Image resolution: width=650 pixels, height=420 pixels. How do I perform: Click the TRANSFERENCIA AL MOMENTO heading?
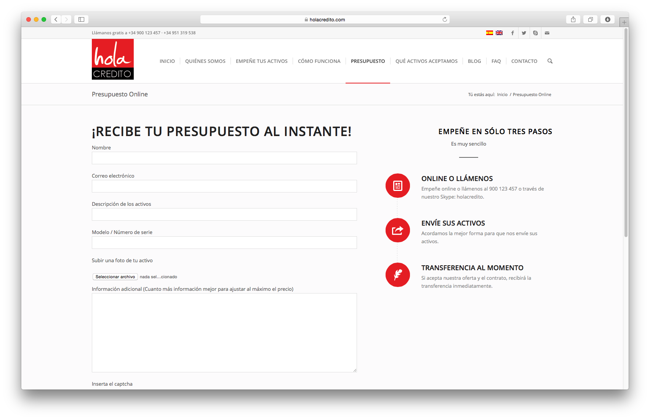click(x=472, y=268)
